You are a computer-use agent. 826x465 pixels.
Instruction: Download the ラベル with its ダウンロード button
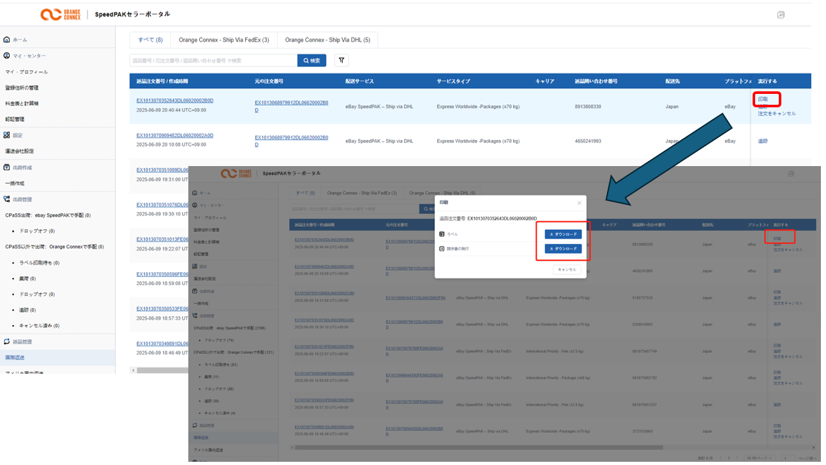(563, 234)
